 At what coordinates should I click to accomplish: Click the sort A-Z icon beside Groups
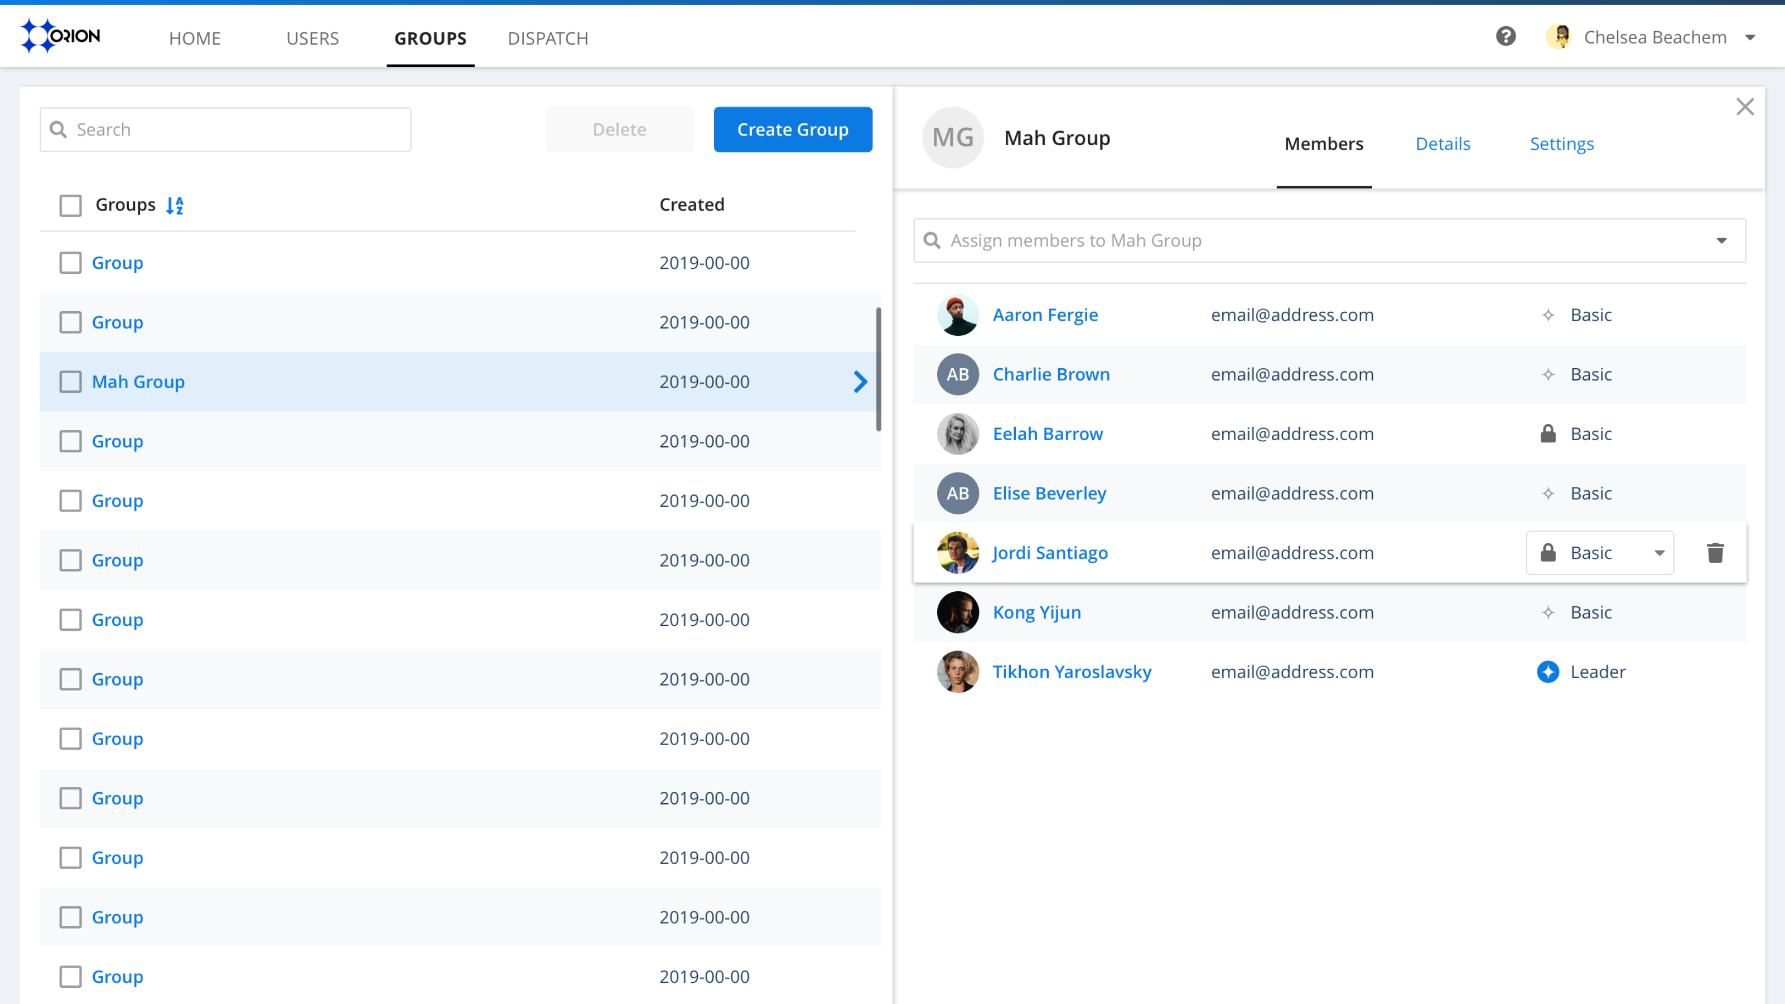pos(175,205)
